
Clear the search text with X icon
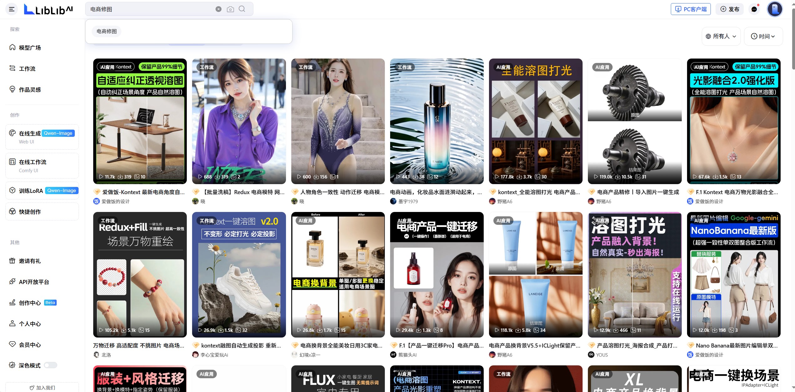point(218,9)
